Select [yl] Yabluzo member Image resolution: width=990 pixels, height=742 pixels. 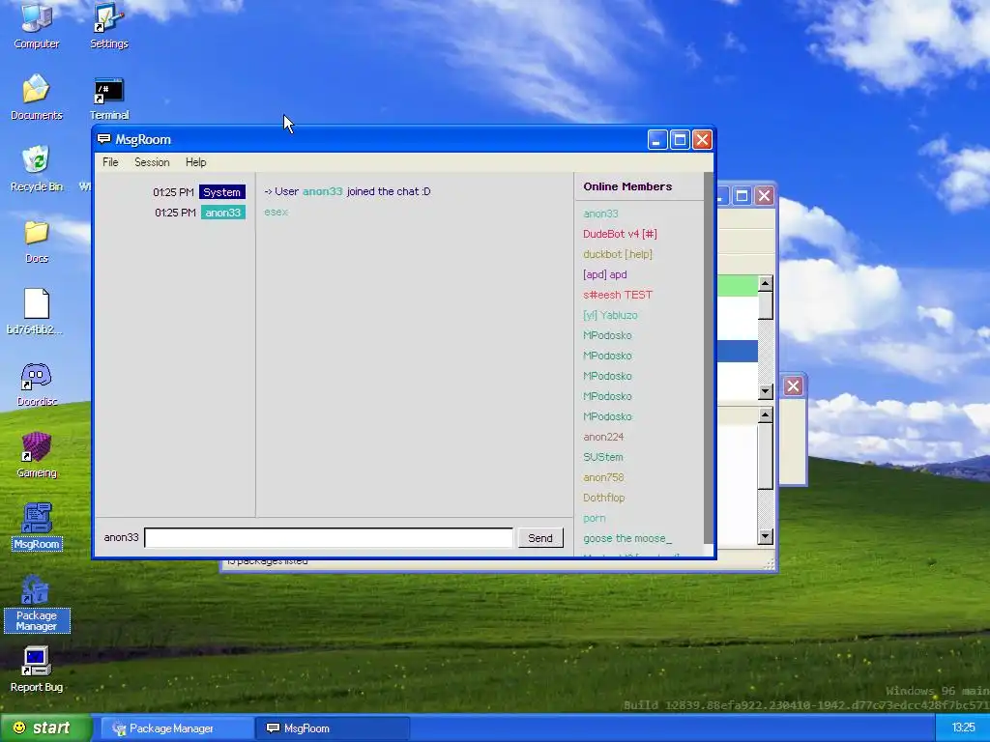point(610,315)
